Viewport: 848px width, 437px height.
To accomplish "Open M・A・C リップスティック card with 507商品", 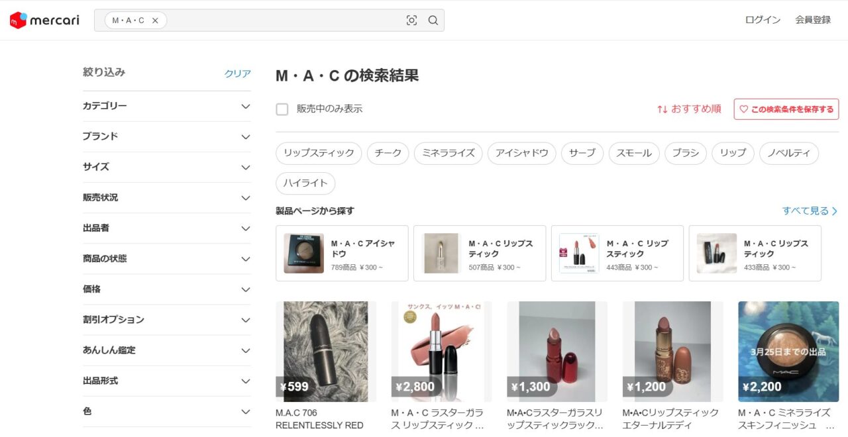I will pyautogui.click(x=480, y=254).
